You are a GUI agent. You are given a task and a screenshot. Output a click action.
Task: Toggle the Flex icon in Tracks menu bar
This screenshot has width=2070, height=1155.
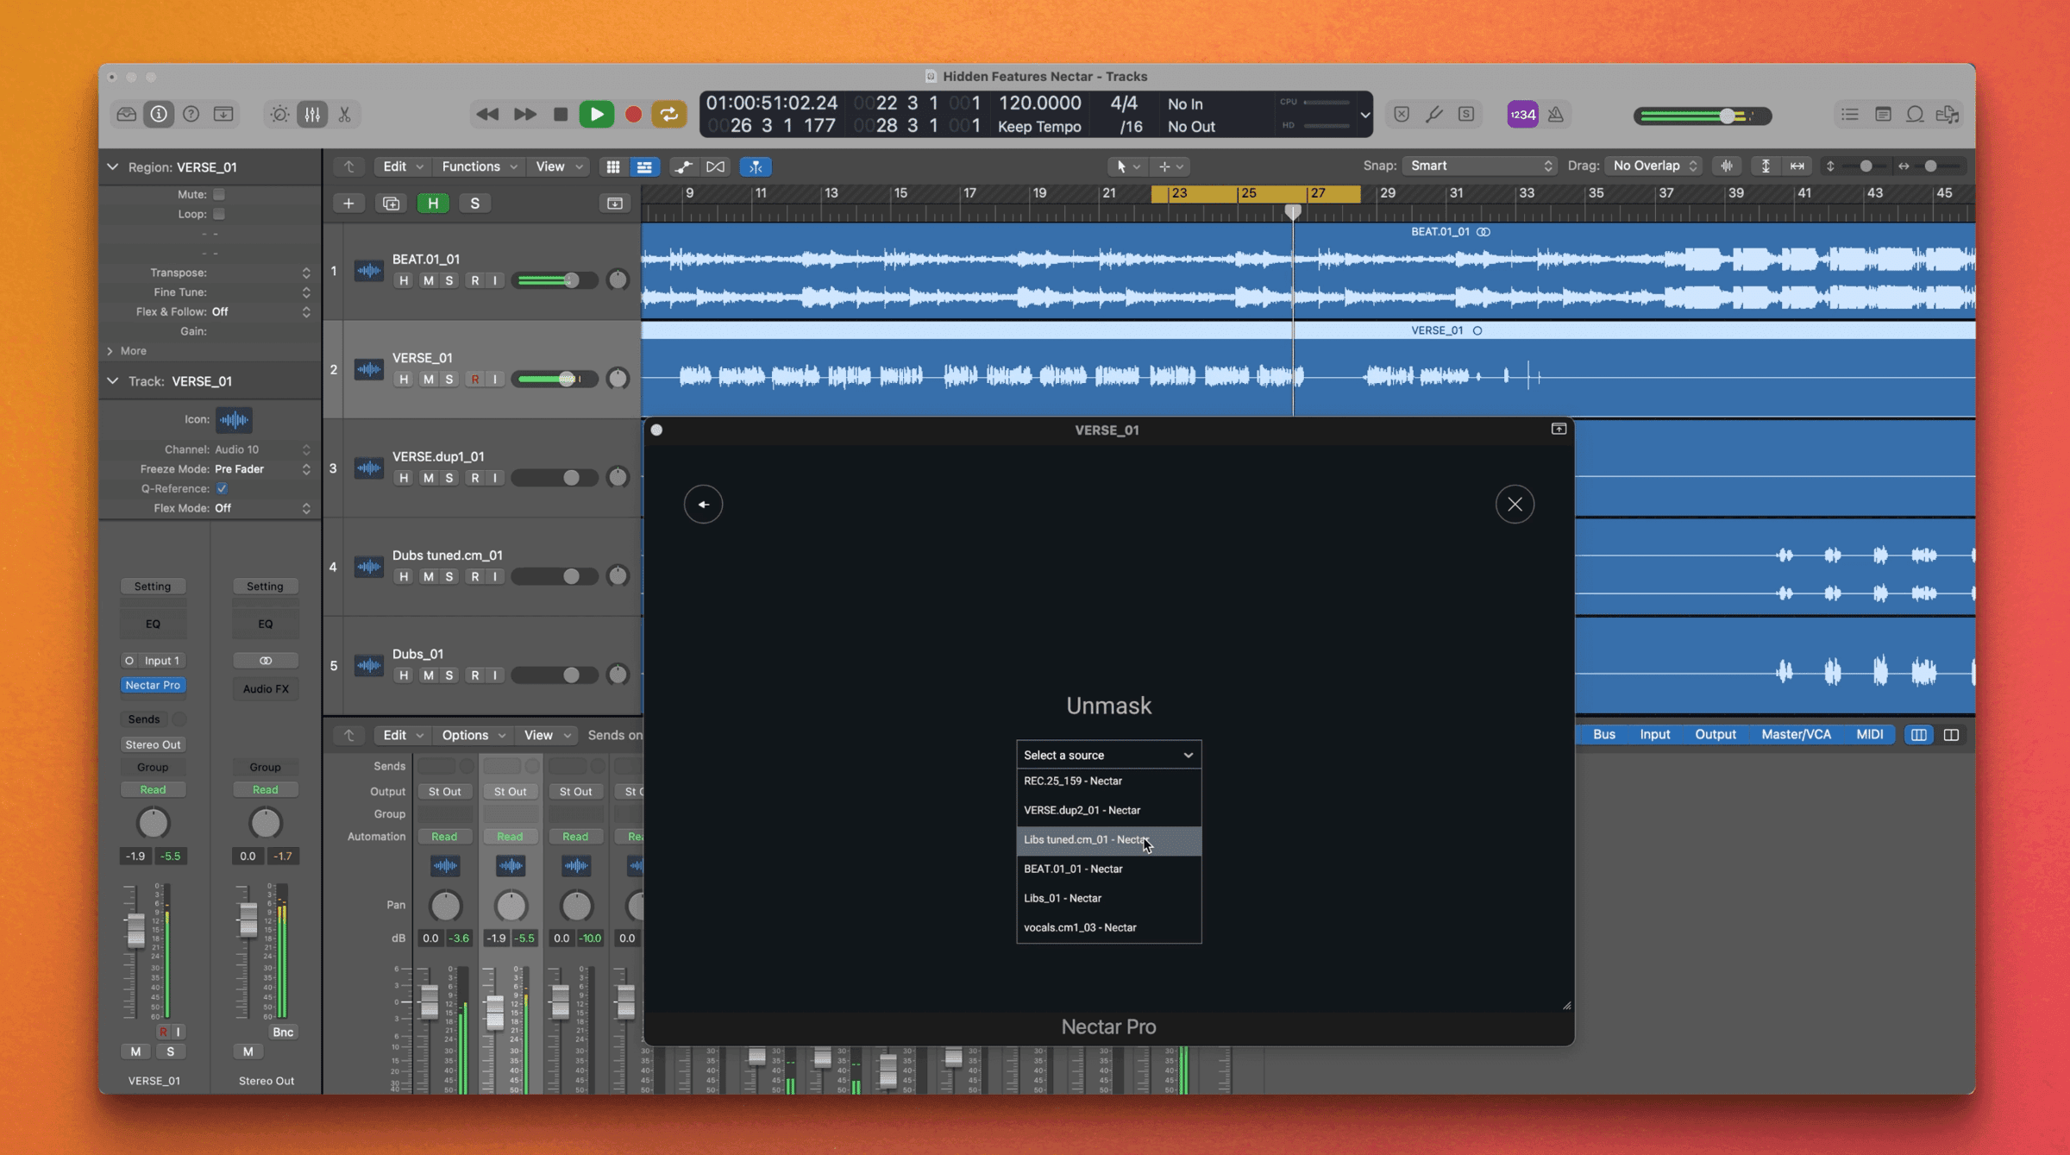[715, 166]
